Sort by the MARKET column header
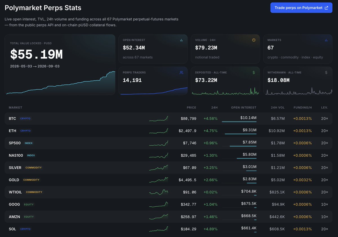This screenshot has width=338, height=237. click(15, 108)
